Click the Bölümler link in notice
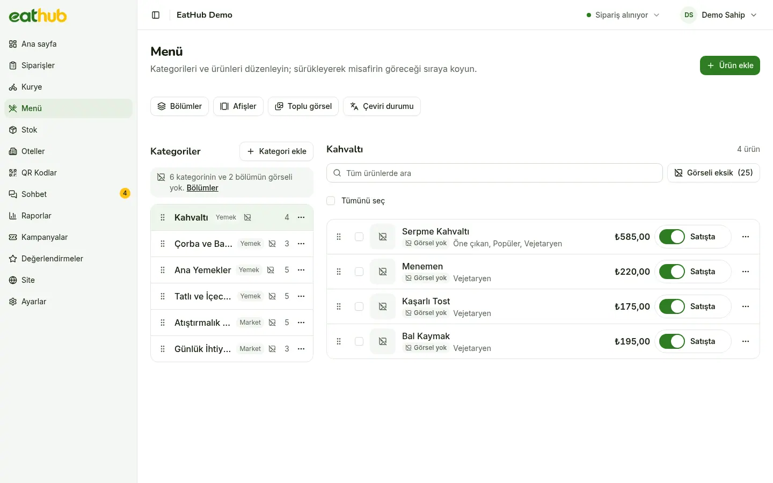 pyautogui.click(x=202, y=188)
